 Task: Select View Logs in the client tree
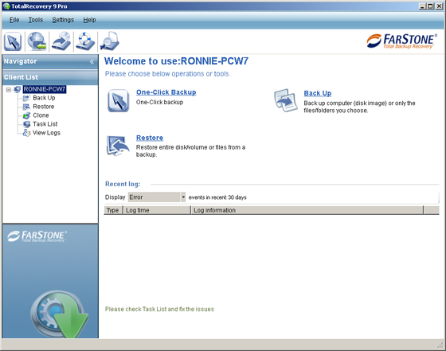[47, 133]
